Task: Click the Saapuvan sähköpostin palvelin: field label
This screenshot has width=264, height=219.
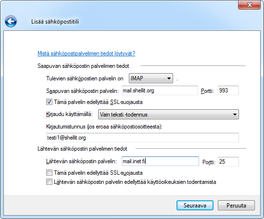Action: point(83,91)
